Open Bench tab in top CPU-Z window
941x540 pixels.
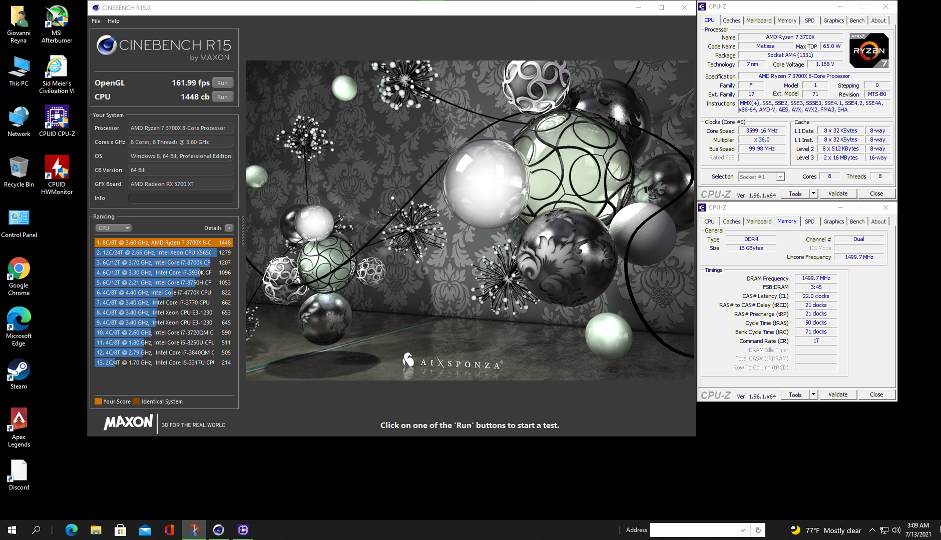tap(857, 20)
